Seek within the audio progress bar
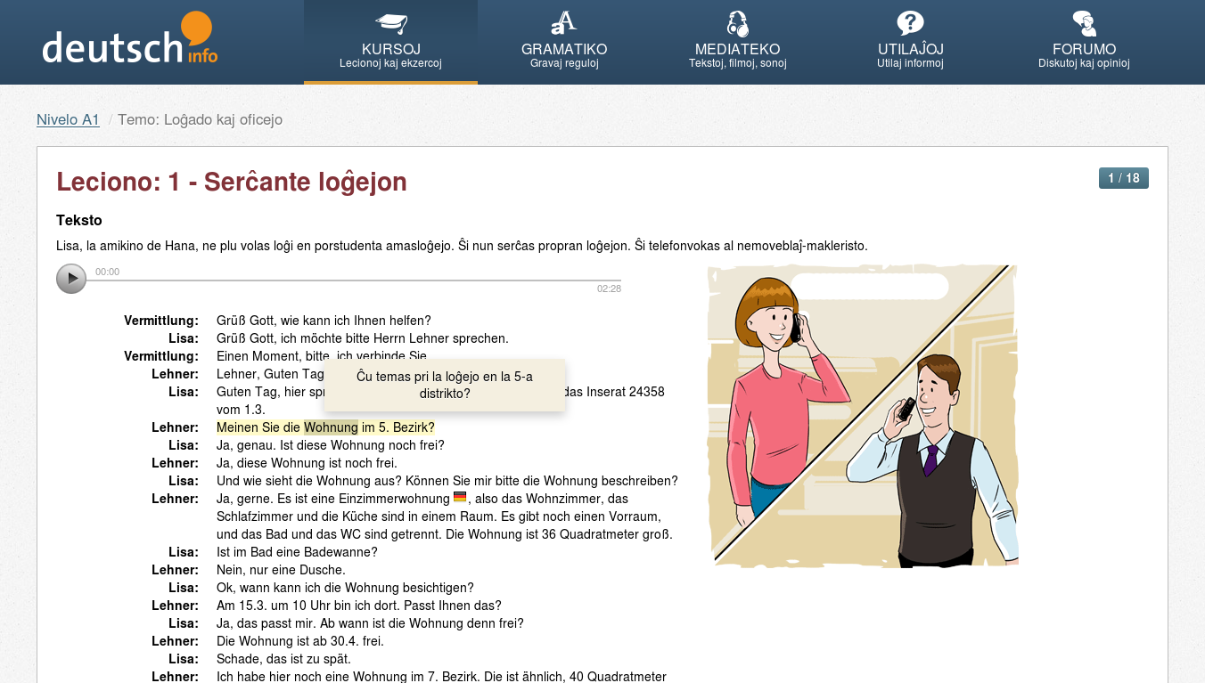 tap(354, 280)
